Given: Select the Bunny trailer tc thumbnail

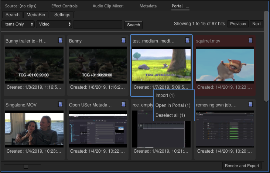Looking at the screenshot, I should point(34,65).
